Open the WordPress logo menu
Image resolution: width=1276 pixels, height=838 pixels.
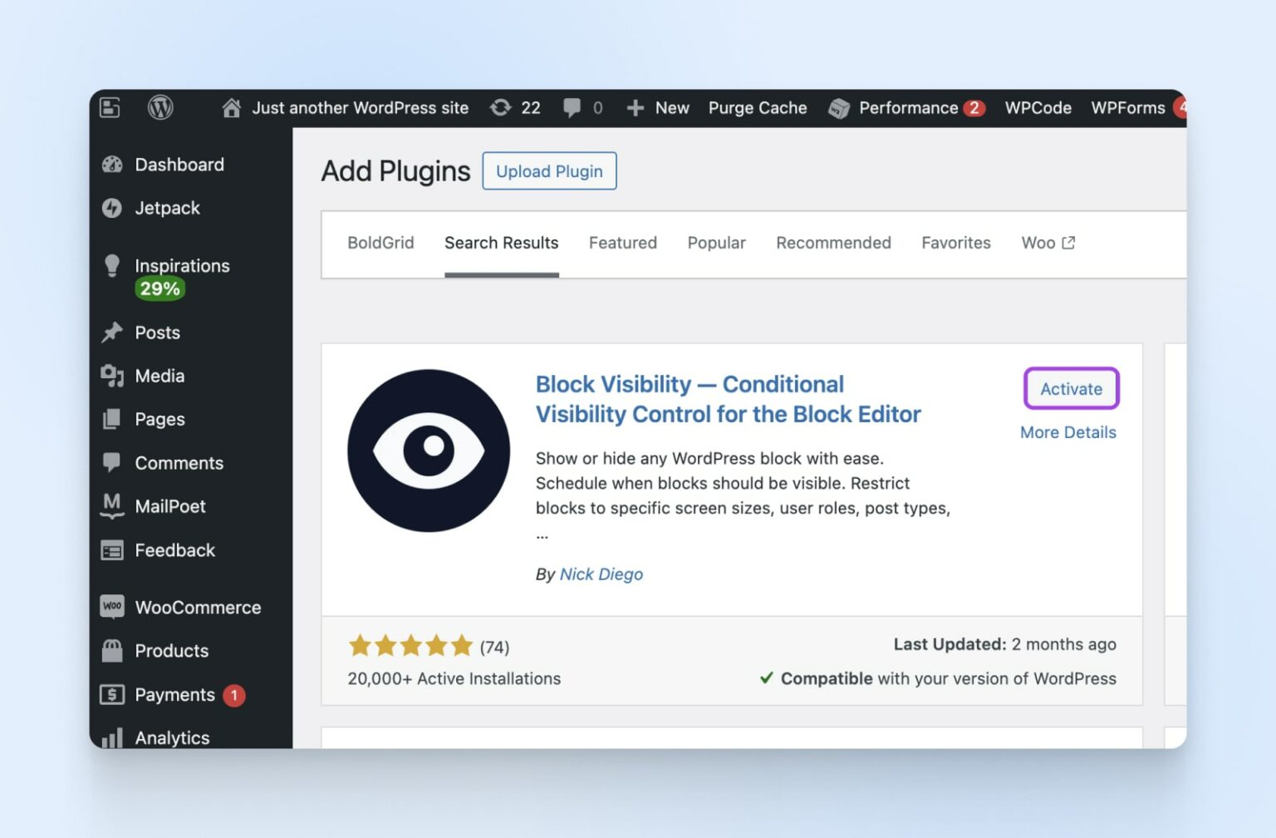159,107
